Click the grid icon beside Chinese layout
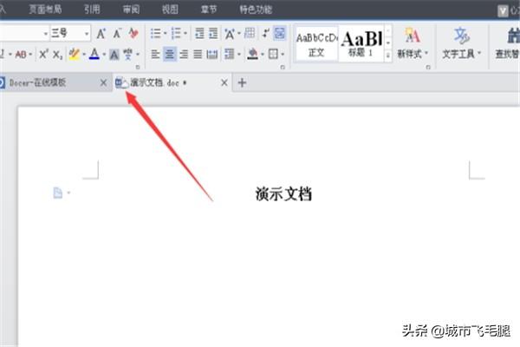Image resolution: width=520 pixels, height=347 pixels. (250, 33)
